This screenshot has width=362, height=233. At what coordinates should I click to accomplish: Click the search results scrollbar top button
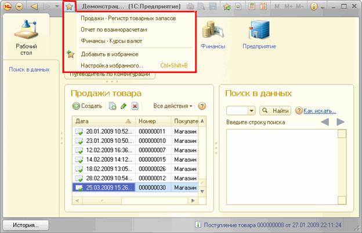(x=342, y=134)
